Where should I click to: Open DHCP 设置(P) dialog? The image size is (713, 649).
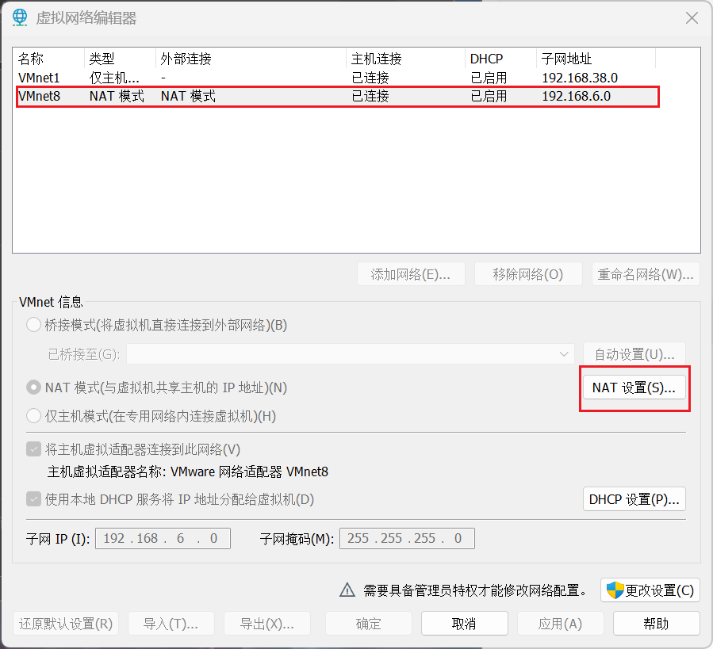tap(634, 499)
